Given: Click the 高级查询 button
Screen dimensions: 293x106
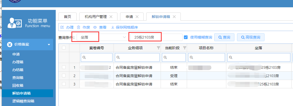Looking at the screenshot, I should pyautogui.click(x=250, y=37).
